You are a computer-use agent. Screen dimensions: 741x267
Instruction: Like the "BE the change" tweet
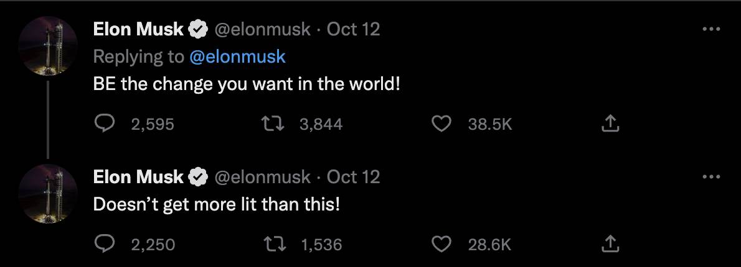(441, 124)
